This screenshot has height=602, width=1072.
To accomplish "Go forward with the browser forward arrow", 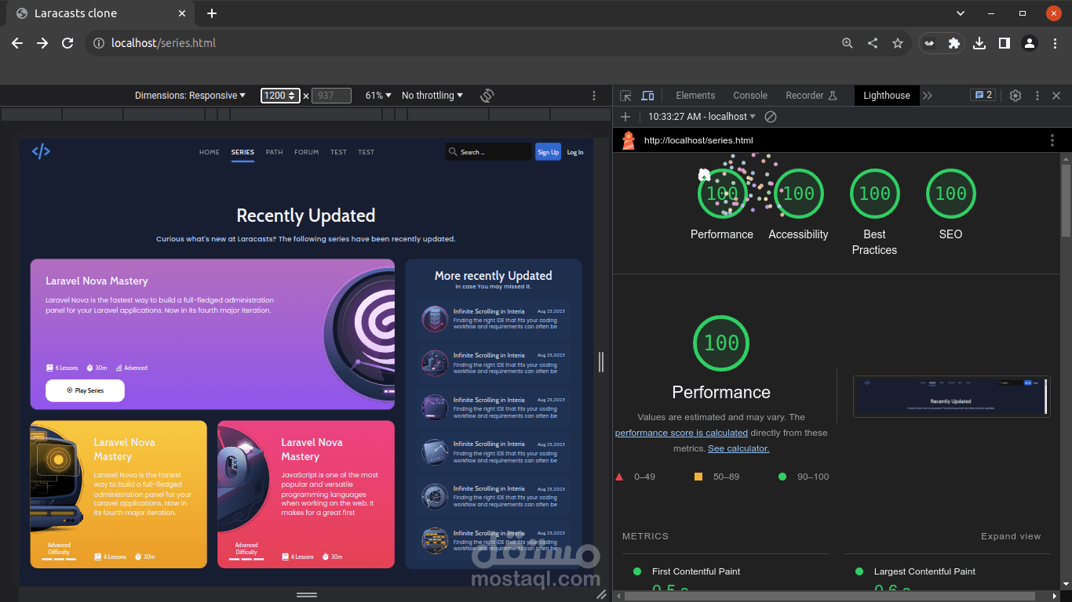I will tap(42, 43).
